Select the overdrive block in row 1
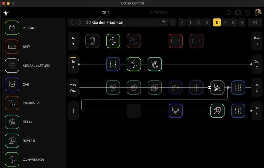Image resolution: width=264 pixels, height=168 pixels. click(134, 41)
